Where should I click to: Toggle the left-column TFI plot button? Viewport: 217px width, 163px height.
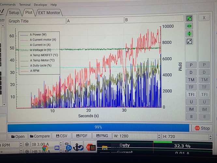pyautogui.click(x=191, y=95)
